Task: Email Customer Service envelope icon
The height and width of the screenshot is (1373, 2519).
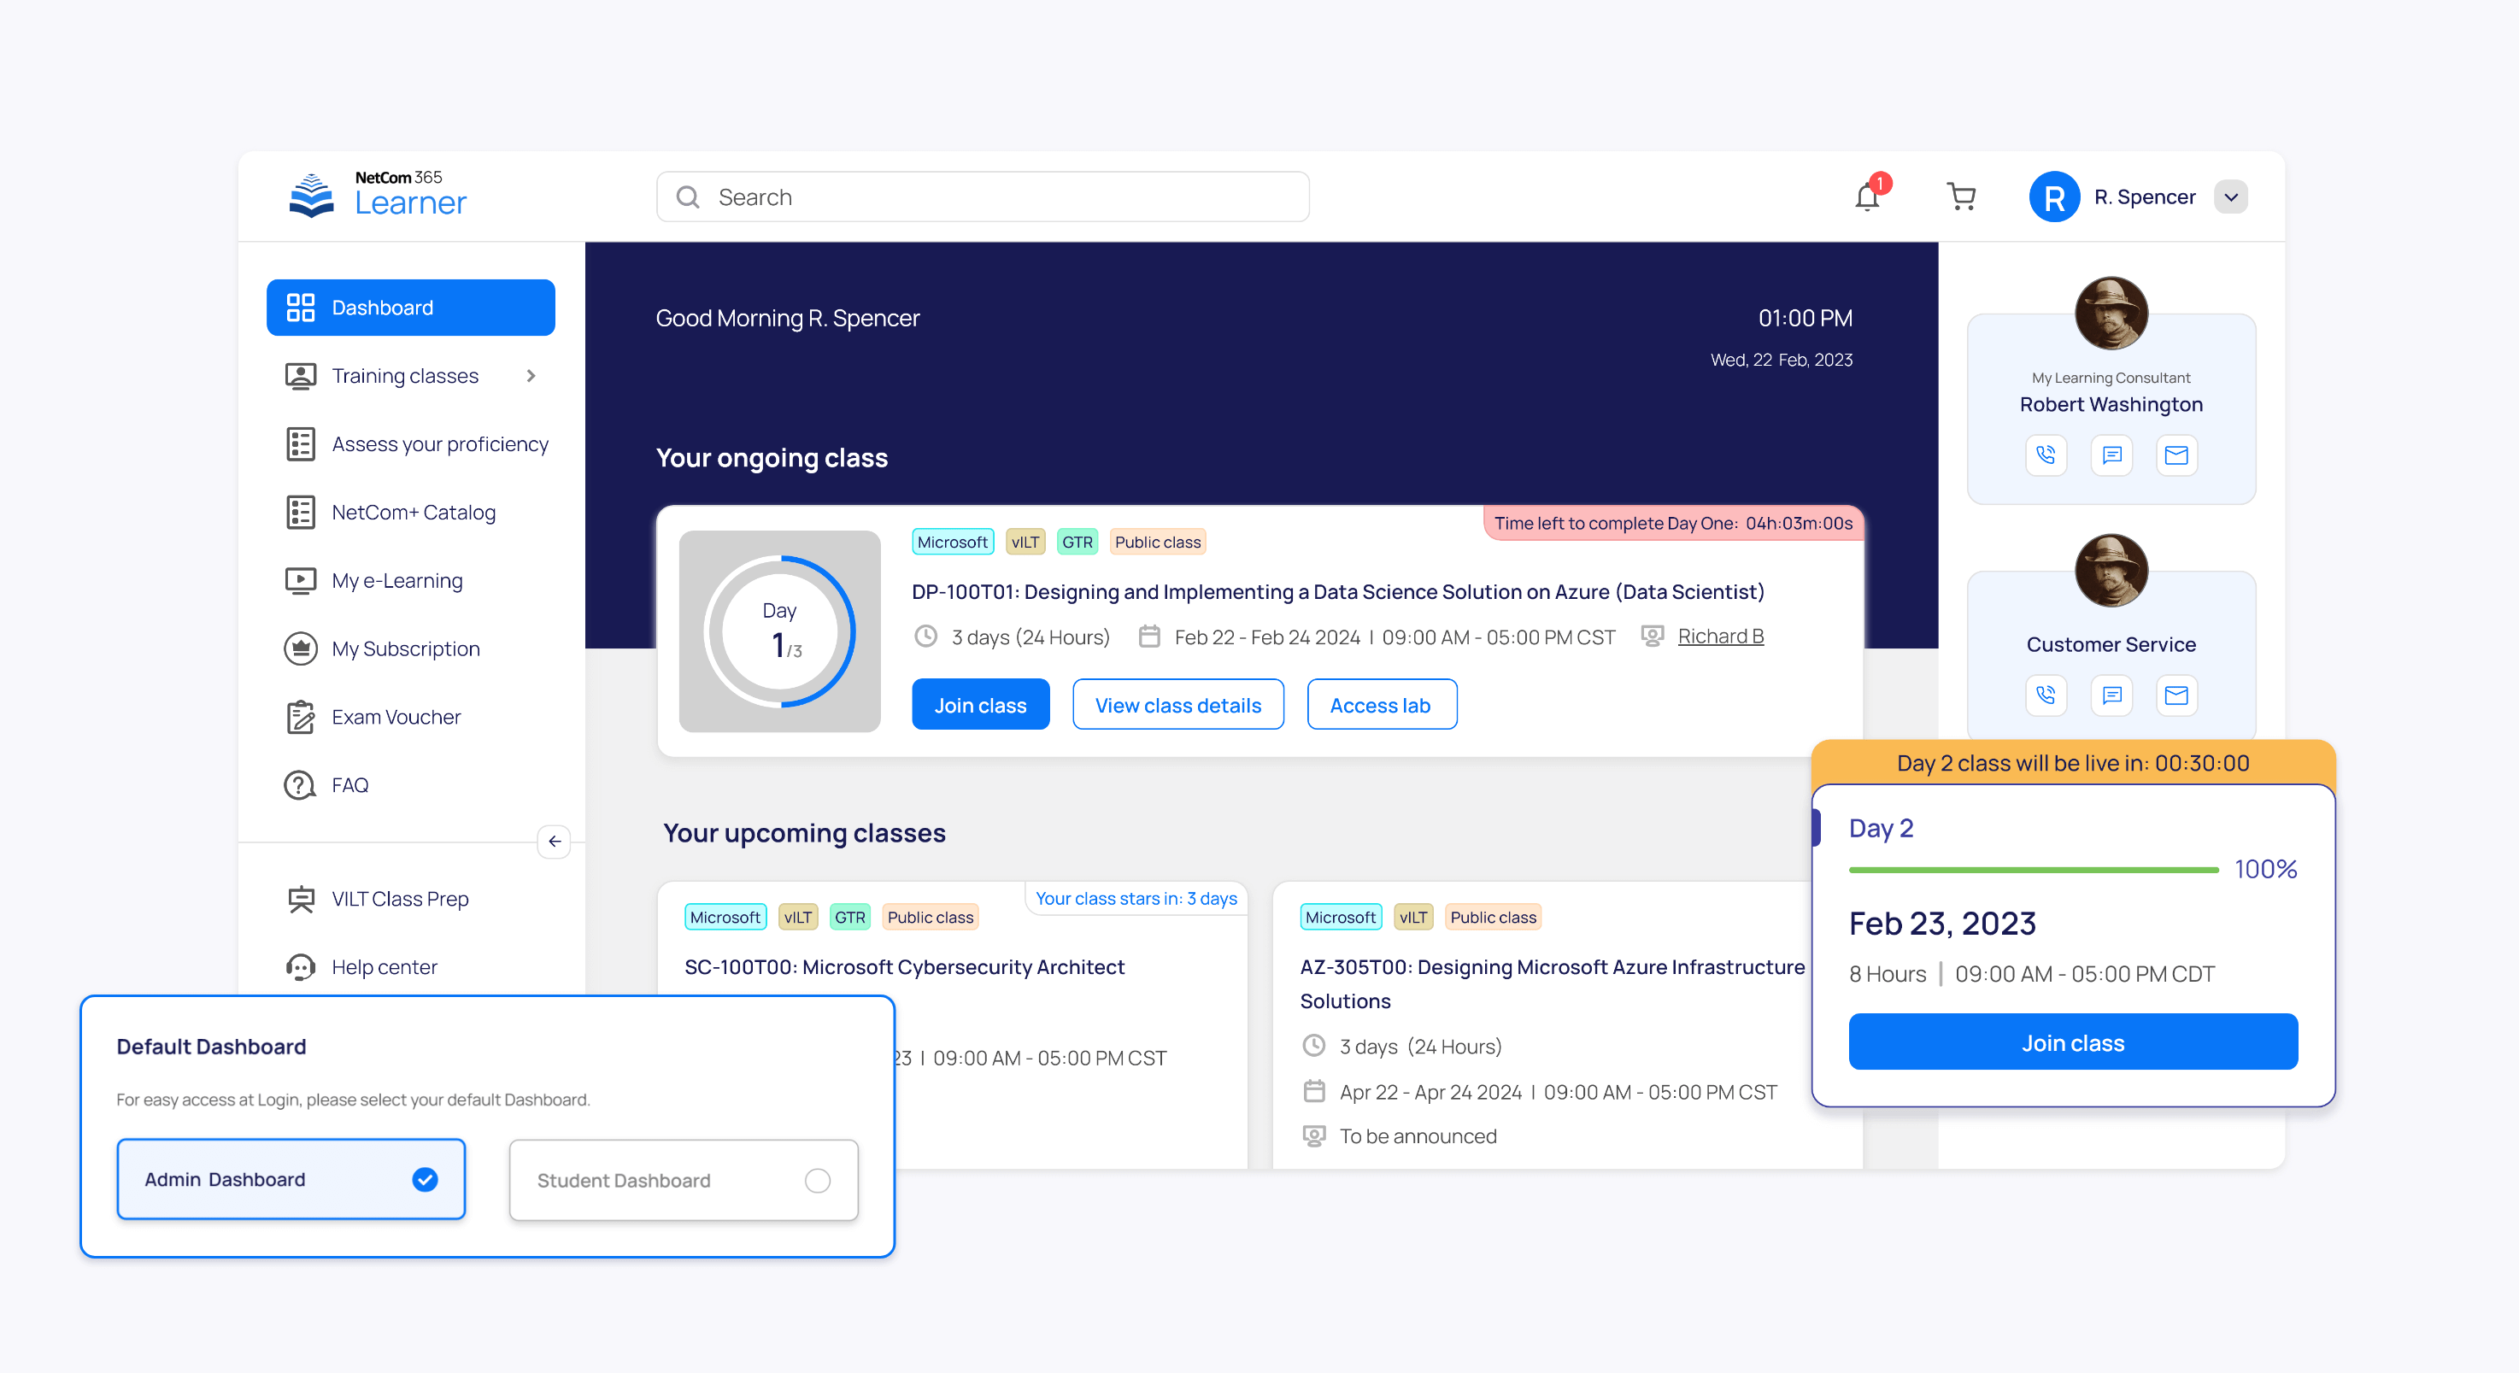Action: pyautogui.click(x=2175, y=695)
